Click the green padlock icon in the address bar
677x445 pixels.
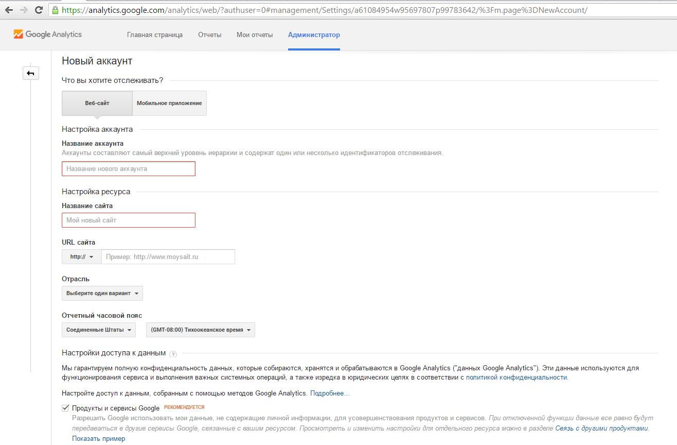coord(55,10)
